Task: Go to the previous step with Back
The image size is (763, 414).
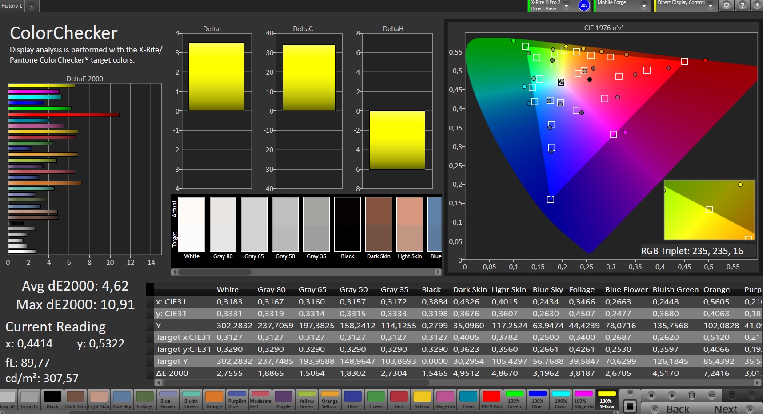Action: click(671, 409)
